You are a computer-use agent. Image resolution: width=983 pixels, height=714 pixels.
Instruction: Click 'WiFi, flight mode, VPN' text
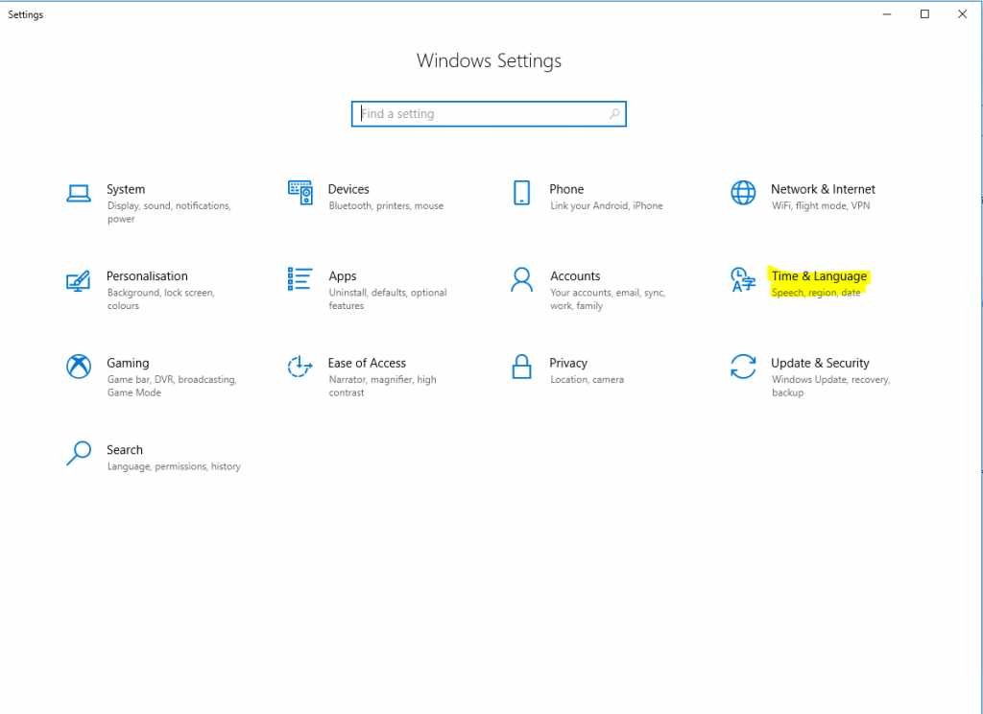point(821,205)
